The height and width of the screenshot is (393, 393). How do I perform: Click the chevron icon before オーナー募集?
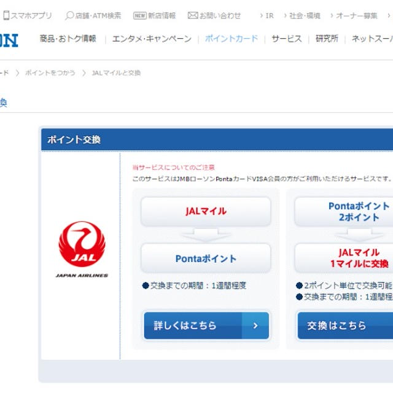[x=332, y=16]
